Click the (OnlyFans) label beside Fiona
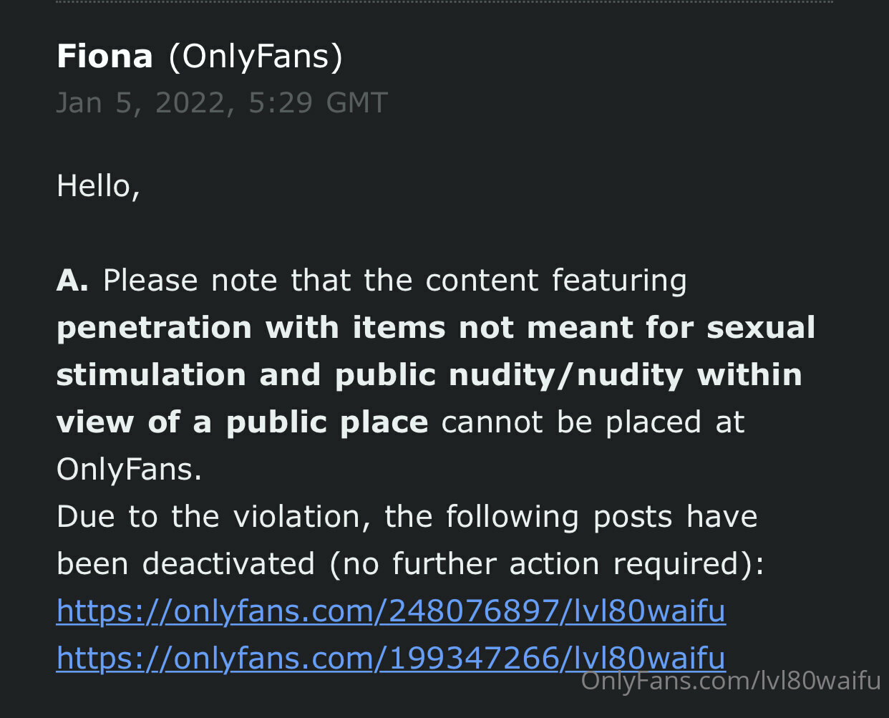The height and width of the screenshot is (718, 889). point(256,57)
